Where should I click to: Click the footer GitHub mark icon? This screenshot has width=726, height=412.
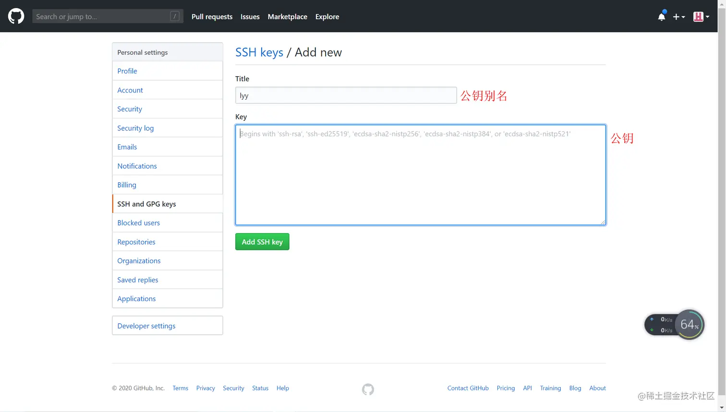click(x=368, y=389)
